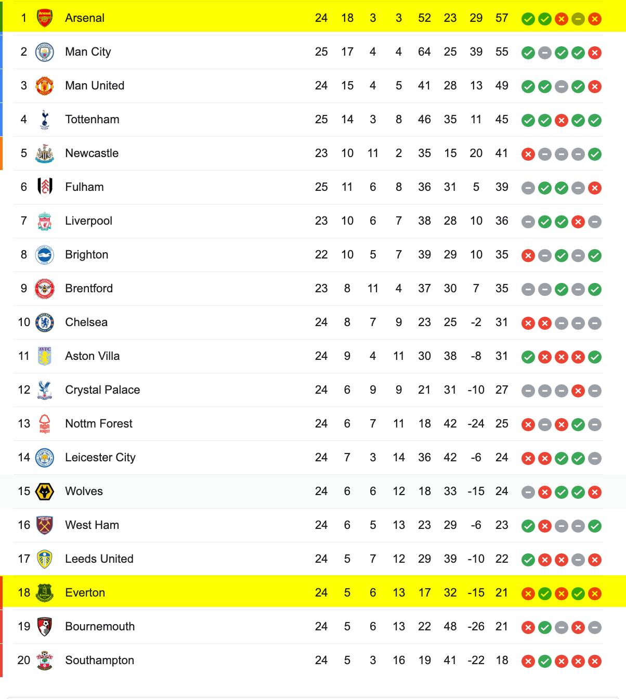Open the Liverpool team link
626x699 pixels.
pyautogui.click(x=89, y=221)
